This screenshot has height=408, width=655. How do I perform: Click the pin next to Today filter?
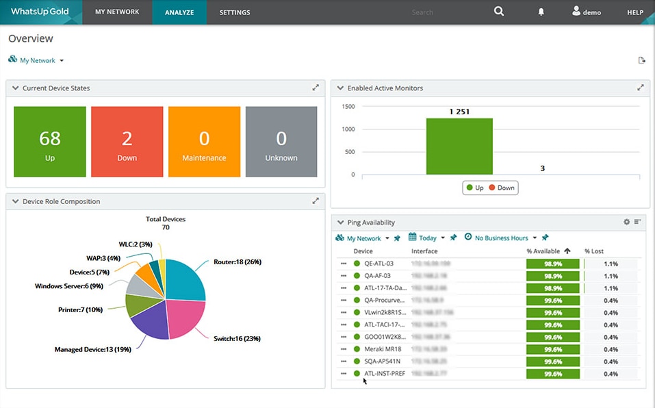pos(453,238)
